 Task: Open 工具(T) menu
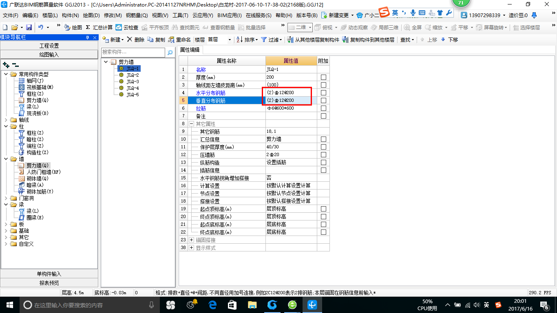click(x=180, y=15)
